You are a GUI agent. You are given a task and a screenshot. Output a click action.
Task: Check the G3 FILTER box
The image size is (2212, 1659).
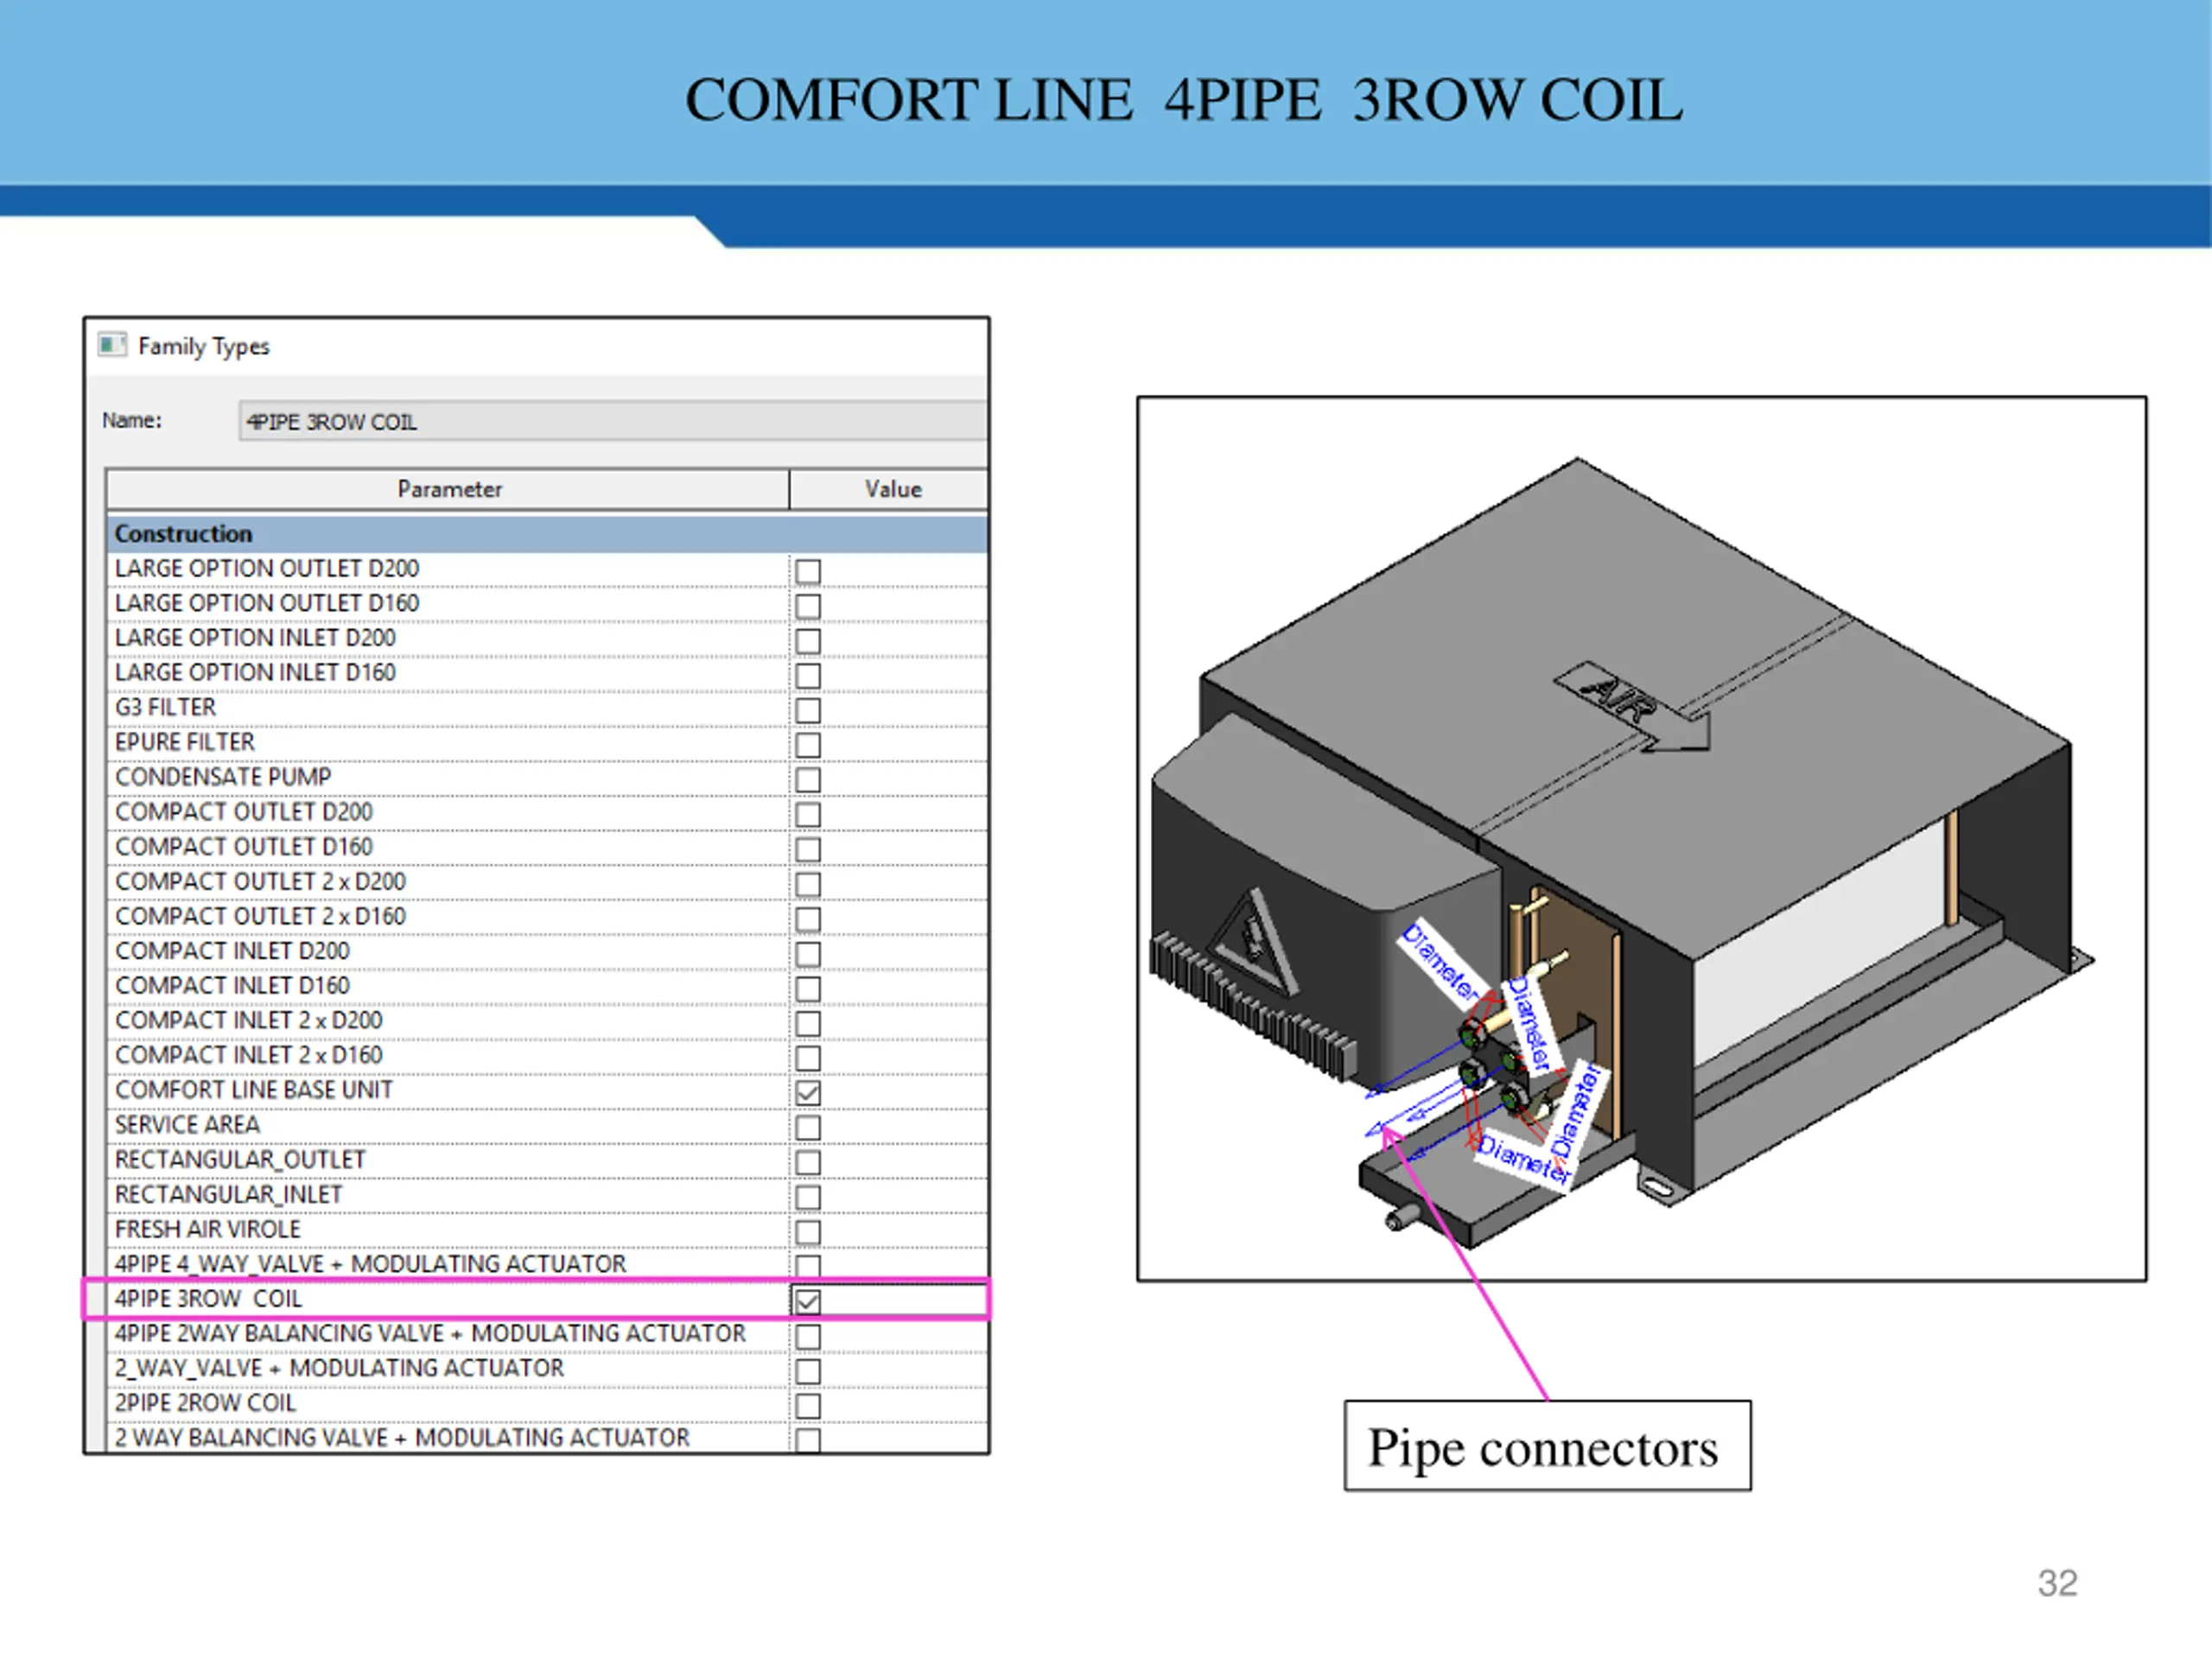pyautogui.click(x=807, y=711)
